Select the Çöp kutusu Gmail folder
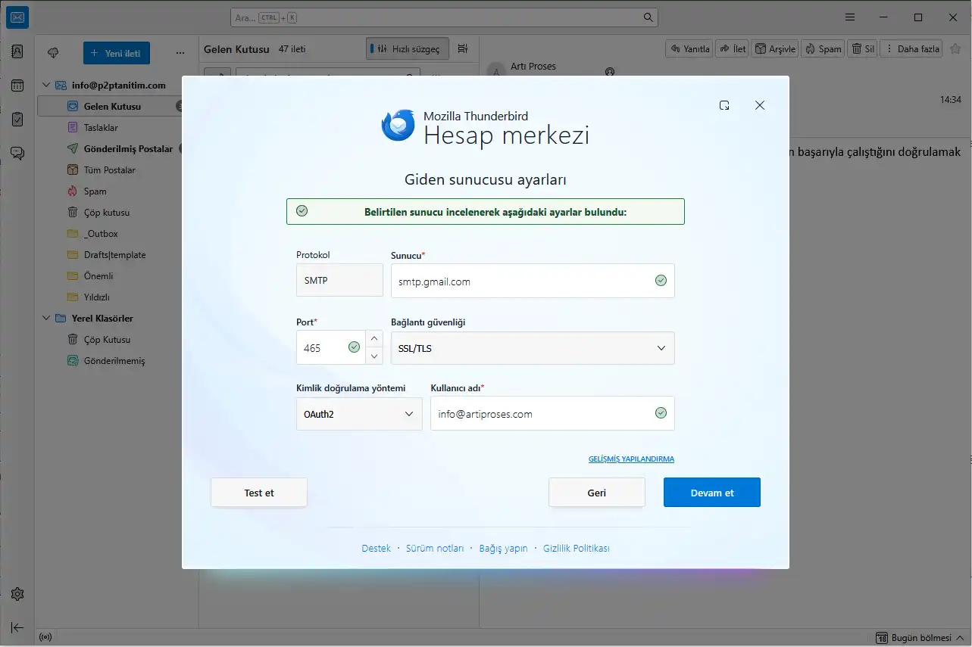The height and width of the screenshot is (647, 972). pyautogui.click(x=107, y=213)
